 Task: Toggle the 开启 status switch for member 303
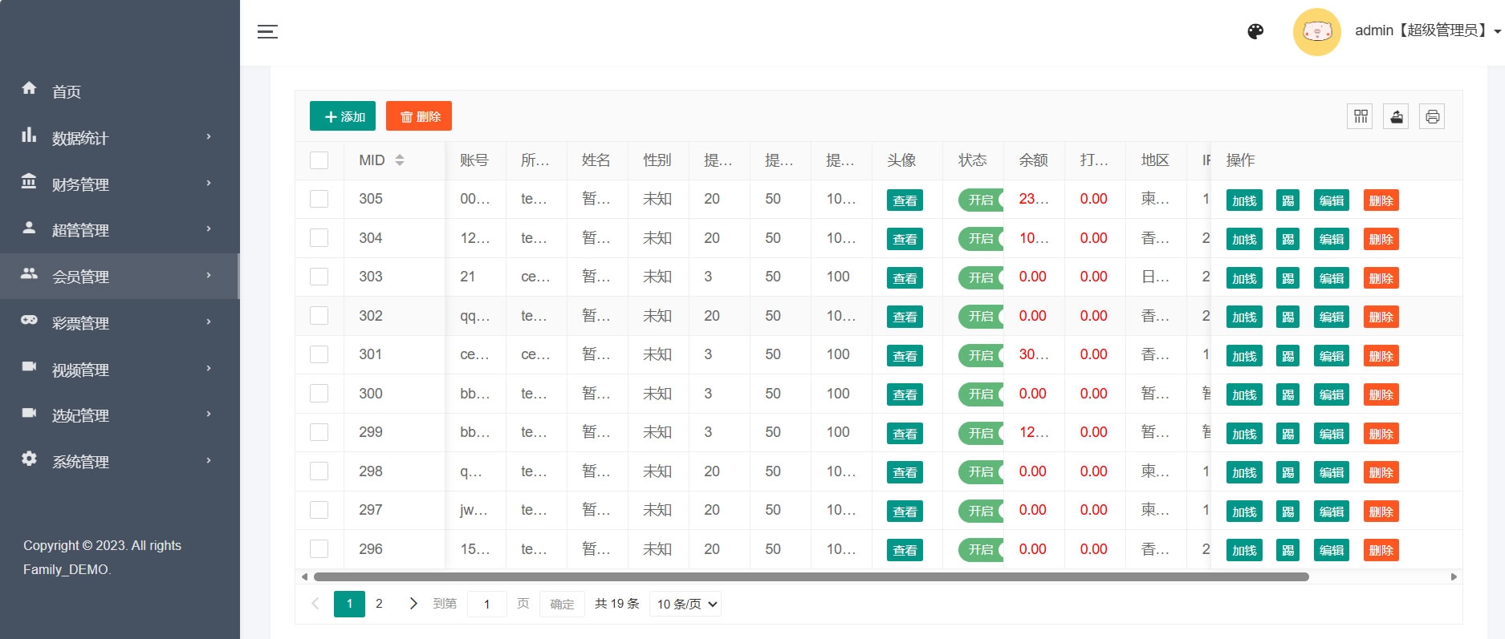click(981, 277)
